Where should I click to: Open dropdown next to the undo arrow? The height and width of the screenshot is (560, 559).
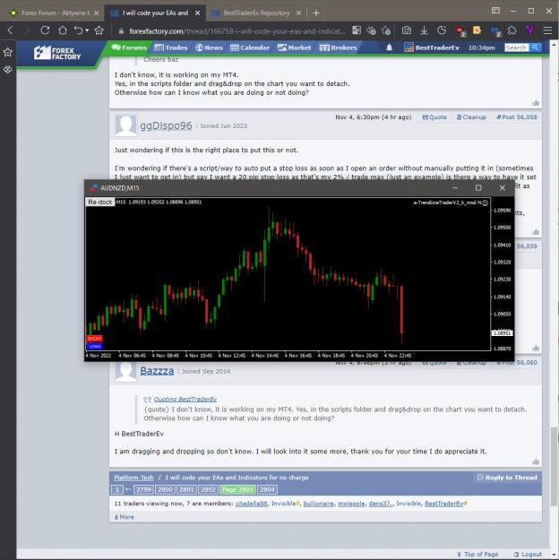[x=87, y=30]
